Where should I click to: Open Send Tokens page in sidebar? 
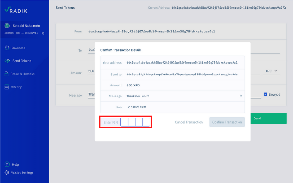click(22, 61)
